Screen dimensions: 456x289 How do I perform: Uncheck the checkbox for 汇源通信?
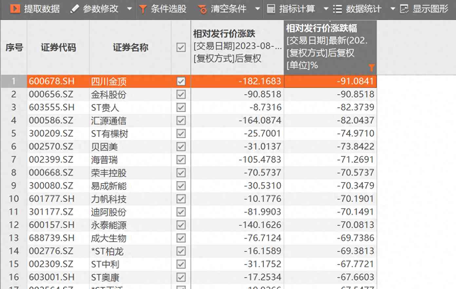pyautogui.click(x=181, y=120)
